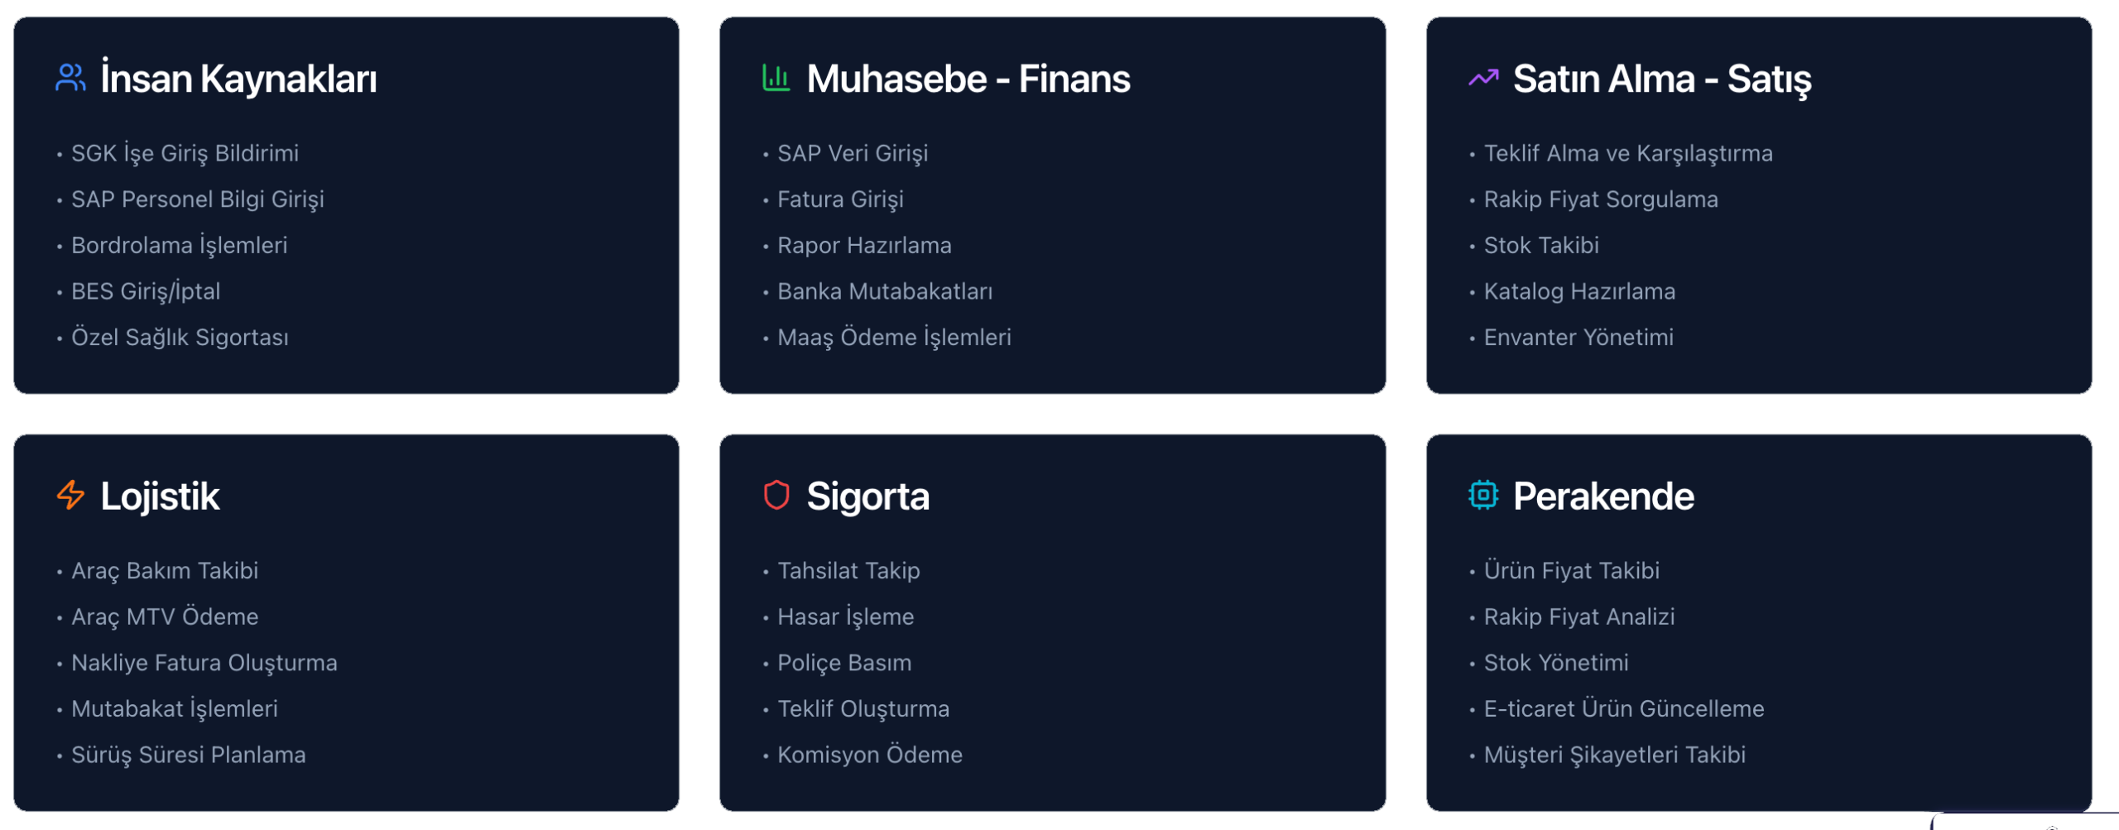This screenshot has width=2119, height=830.
Task: Open the İnsan Kaynakları card heading
Action: tap(238, 79)
